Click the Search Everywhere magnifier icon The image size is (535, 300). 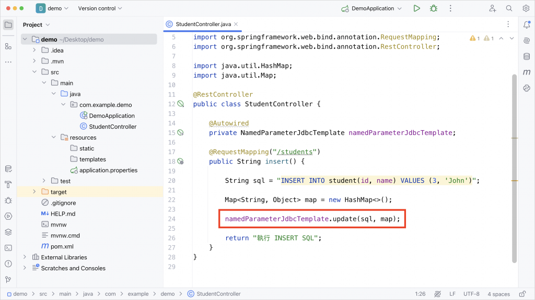509,8
